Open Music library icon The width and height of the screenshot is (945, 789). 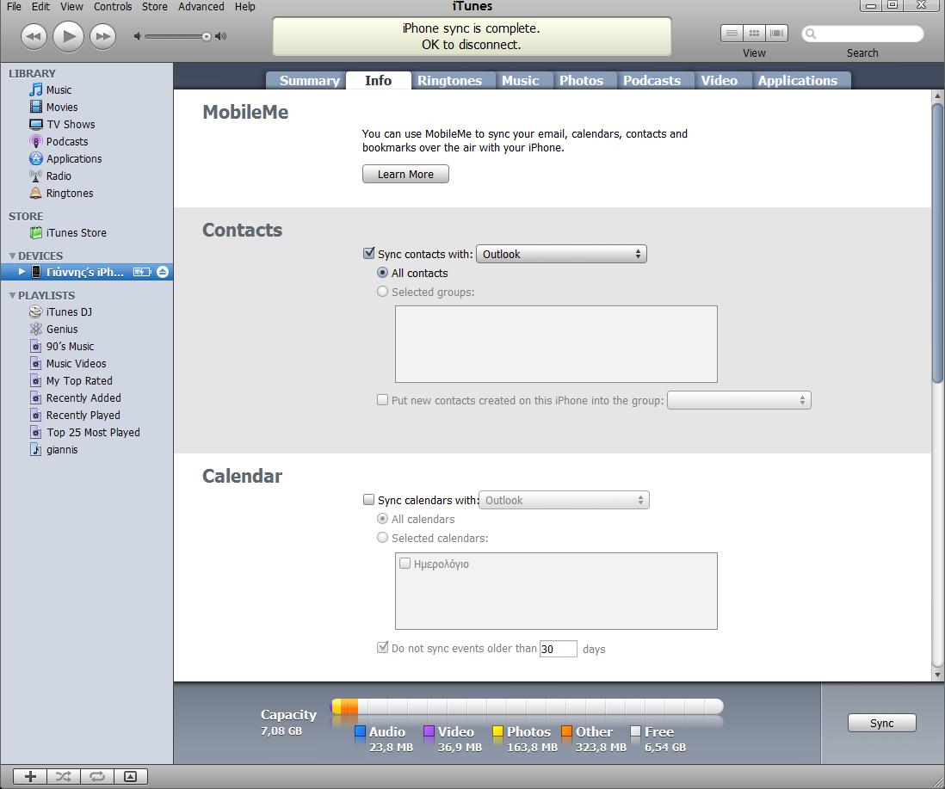(36, 89)
